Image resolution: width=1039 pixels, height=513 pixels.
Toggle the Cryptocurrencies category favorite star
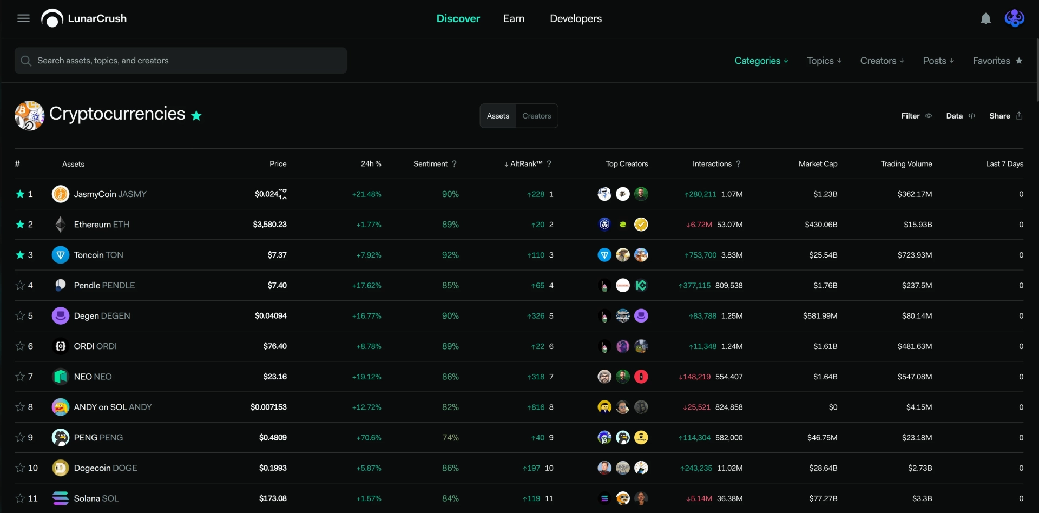click(196, 115)
